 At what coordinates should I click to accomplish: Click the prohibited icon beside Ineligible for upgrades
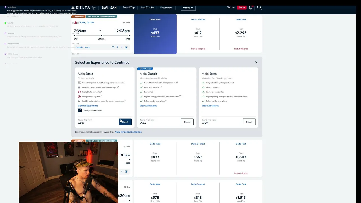[79, 96]
